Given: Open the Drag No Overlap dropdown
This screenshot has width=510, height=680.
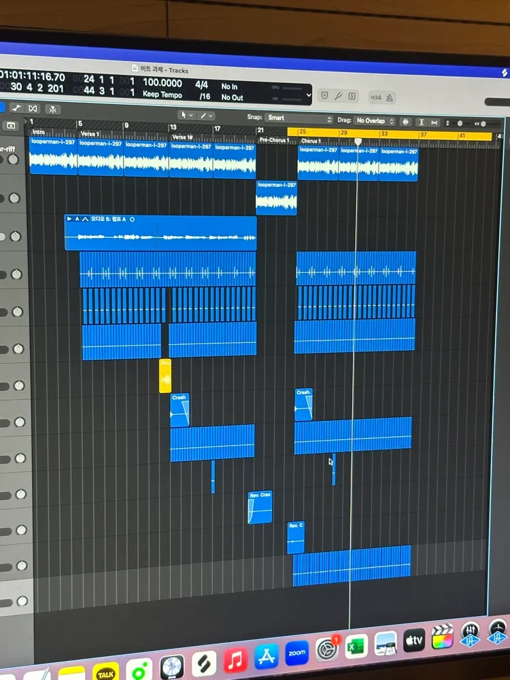Looking at the screenshot, I should click(375, 121).
